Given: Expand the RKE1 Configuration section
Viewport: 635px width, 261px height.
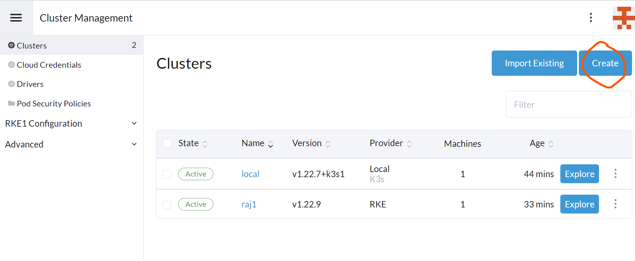Looking at the screenshot, I should click(71, 124).
